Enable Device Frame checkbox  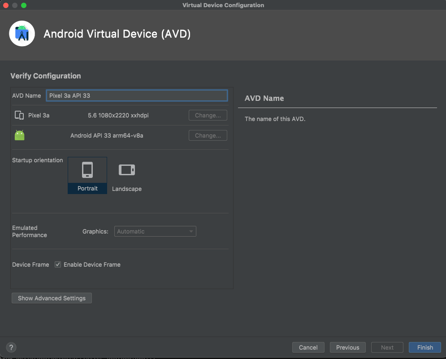(x=58, y=264)
